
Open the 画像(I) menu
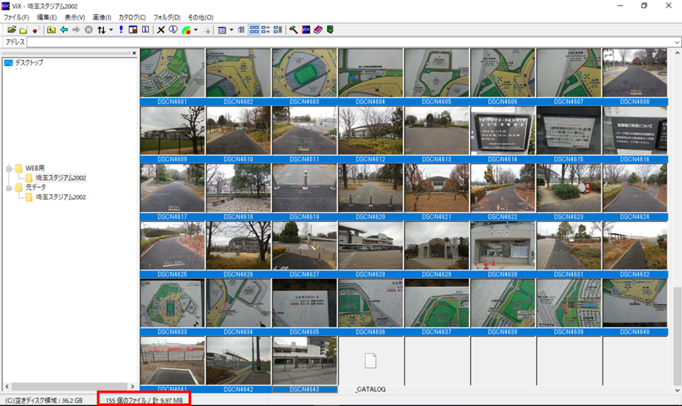102,17
